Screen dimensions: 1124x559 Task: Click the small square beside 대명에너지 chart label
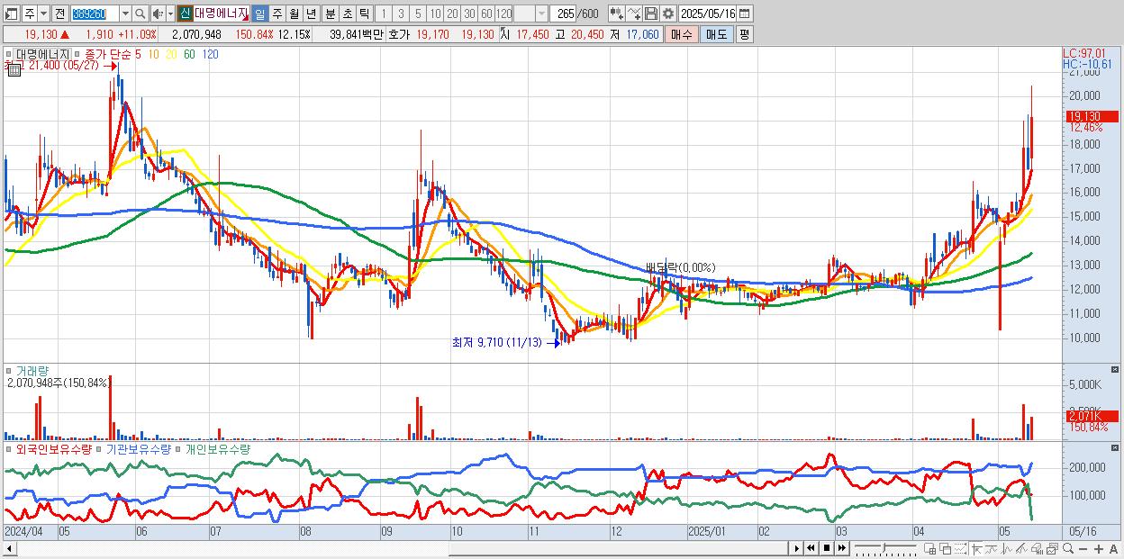coord(8,54)
